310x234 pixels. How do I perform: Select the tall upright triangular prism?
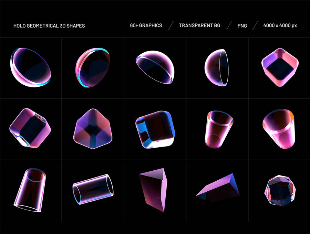click(154, 190)
